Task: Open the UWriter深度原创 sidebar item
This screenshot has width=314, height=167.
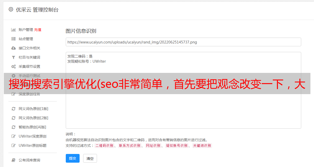Action: coord(33,136)
